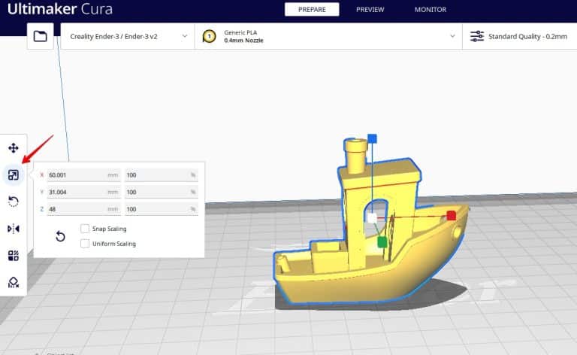Viewport: 577px width, 355px height.
Task: Switch to the PREPARE stage
Action: (x=312, y=10)
